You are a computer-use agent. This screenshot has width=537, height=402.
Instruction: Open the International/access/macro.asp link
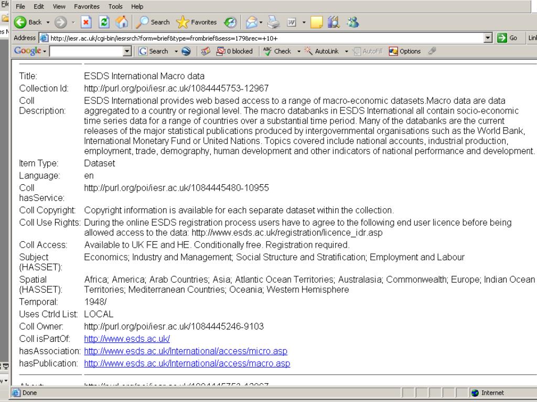[187, 363]
